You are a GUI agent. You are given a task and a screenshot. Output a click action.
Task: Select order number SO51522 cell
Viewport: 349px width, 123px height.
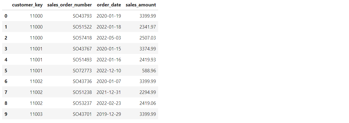(x=82, y=27)
